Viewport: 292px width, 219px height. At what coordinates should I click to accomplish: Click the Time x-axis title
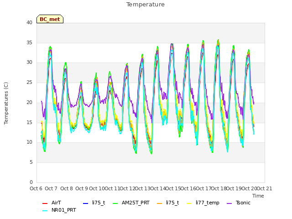coord(258,196)
